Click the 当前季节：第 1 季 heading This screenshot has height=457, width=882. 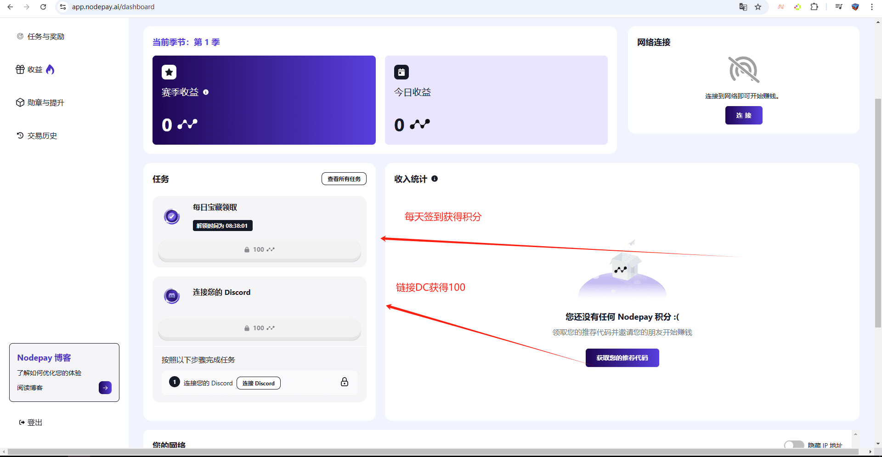[x=186, y=42]
